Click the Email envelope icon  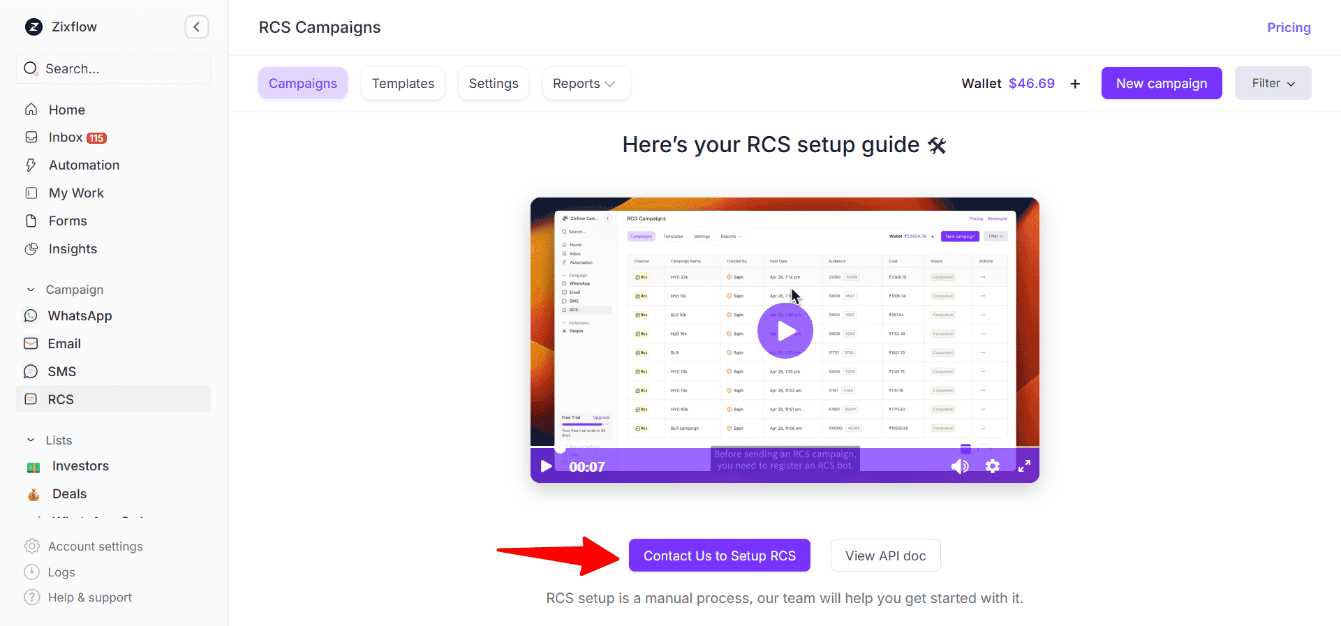pos(31,344)
